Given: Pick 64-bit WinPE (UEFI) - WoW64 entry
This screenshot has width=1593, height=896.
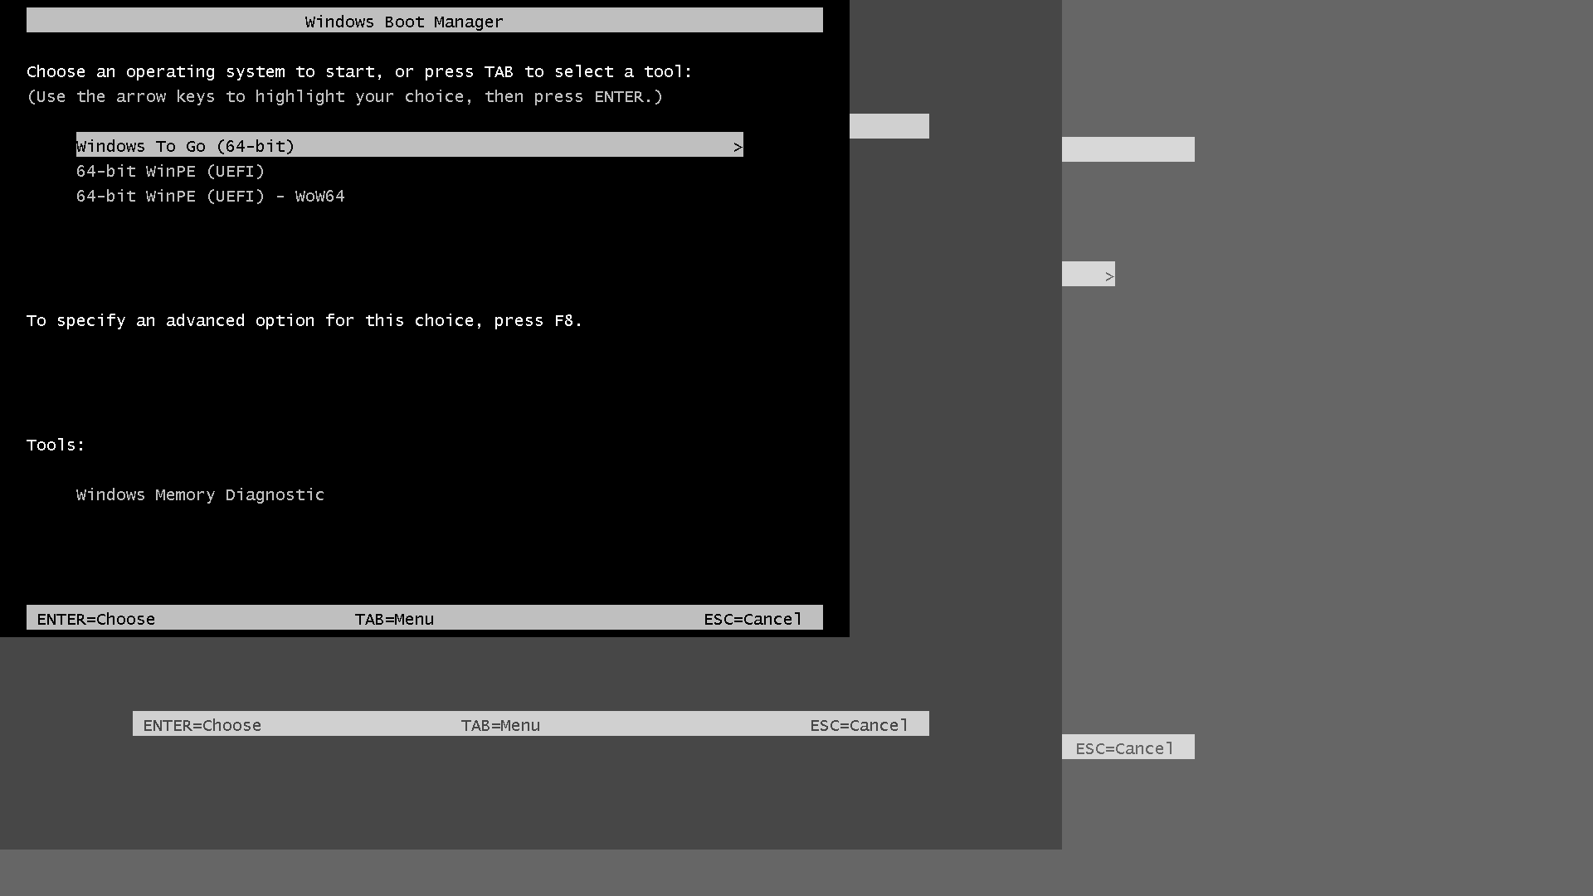Looking at the screenshot, I should click(x=210, y=197).
